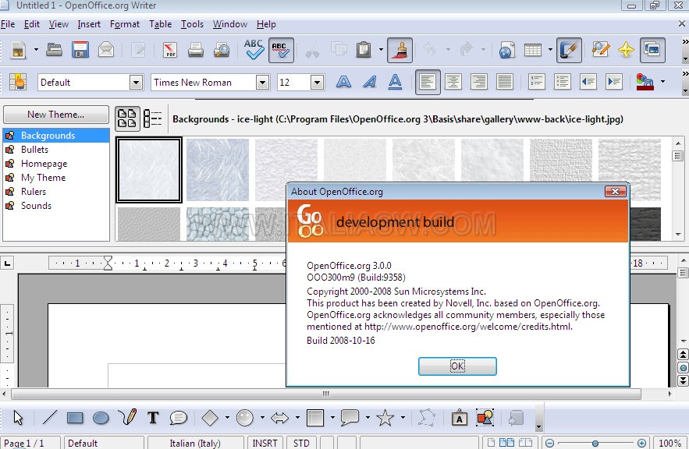The image size is (689, 449).
Task: Decrease the paragraph indent
Action: pos(588,82)
